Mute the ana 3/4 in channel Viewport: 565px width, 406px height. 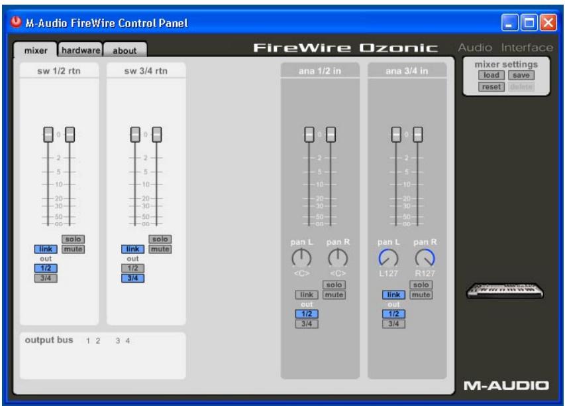(x=421, y=295)
